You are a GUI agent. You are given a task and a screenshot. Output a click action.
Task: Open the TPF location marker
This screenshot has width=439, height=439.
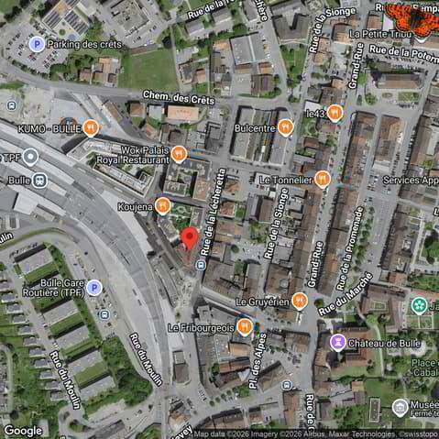(30, 157)
